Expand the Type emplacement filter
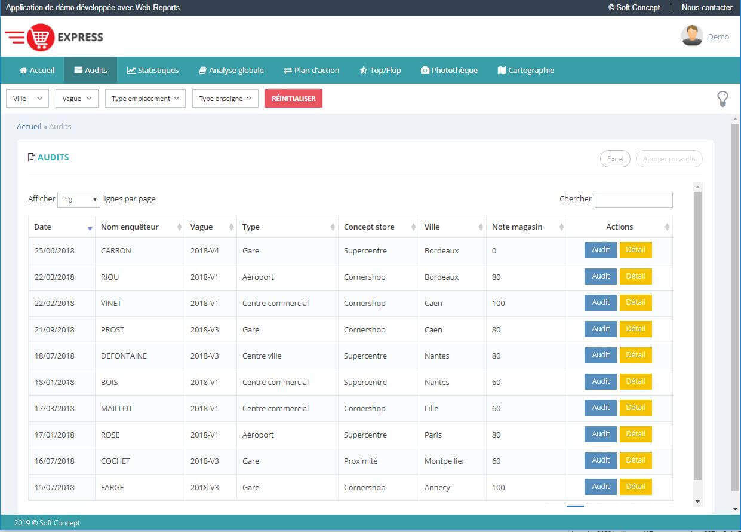741x532 pixels. pyautogui.click(x=145, y=99)
